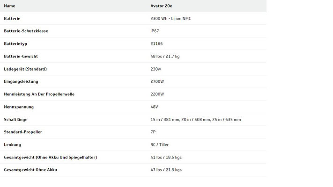Select the Batterietyp label

pos(15,43)
